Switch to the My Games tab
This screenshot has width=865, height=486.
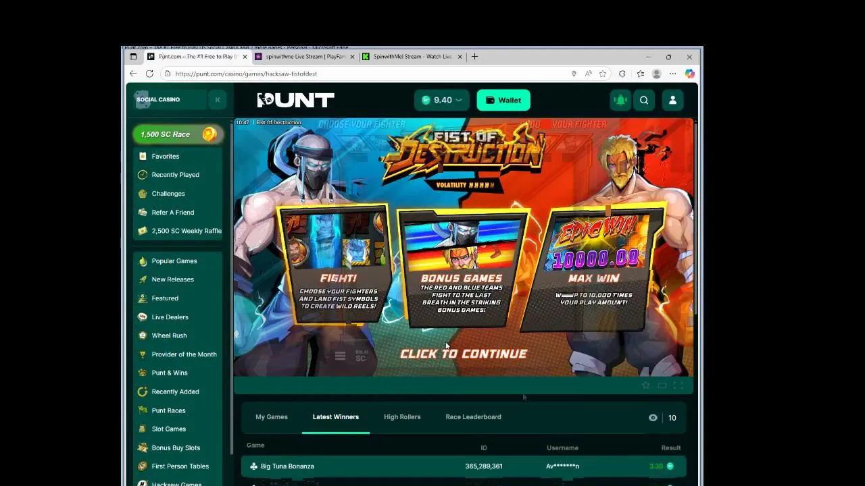coord(272,417)
